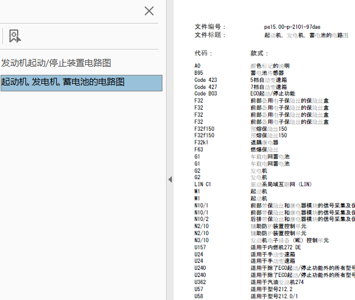Click file number pe15.00-p-2101-97dae
This screenshot has height=300, width=355.
[x=292, y=27]
